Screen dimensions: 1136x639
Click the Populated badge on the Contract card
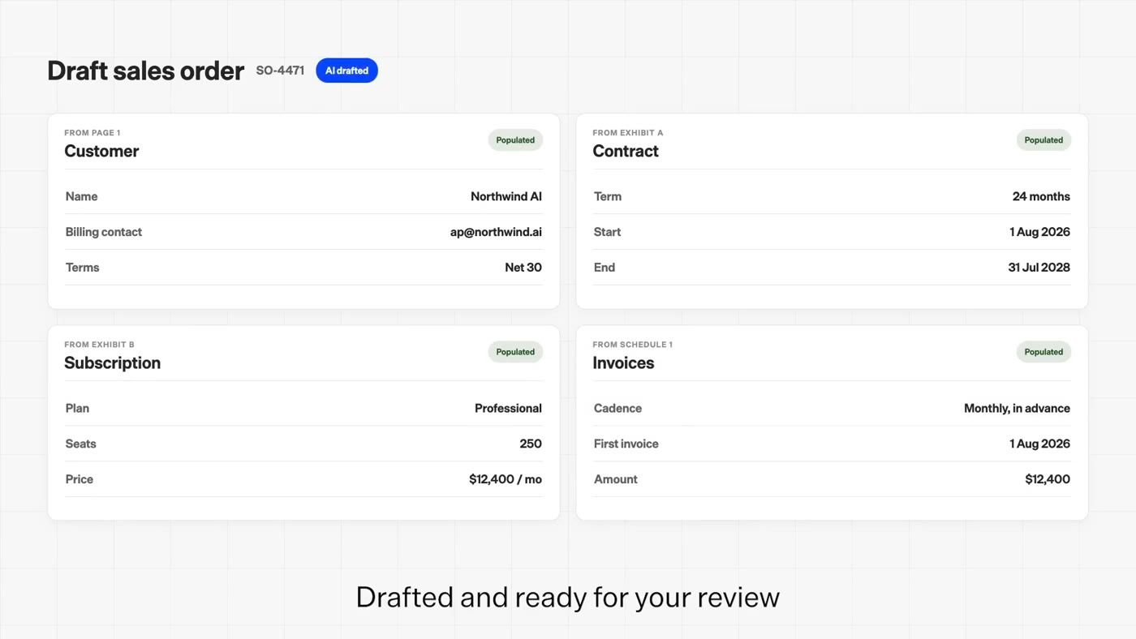click(x=1043, y=140)
